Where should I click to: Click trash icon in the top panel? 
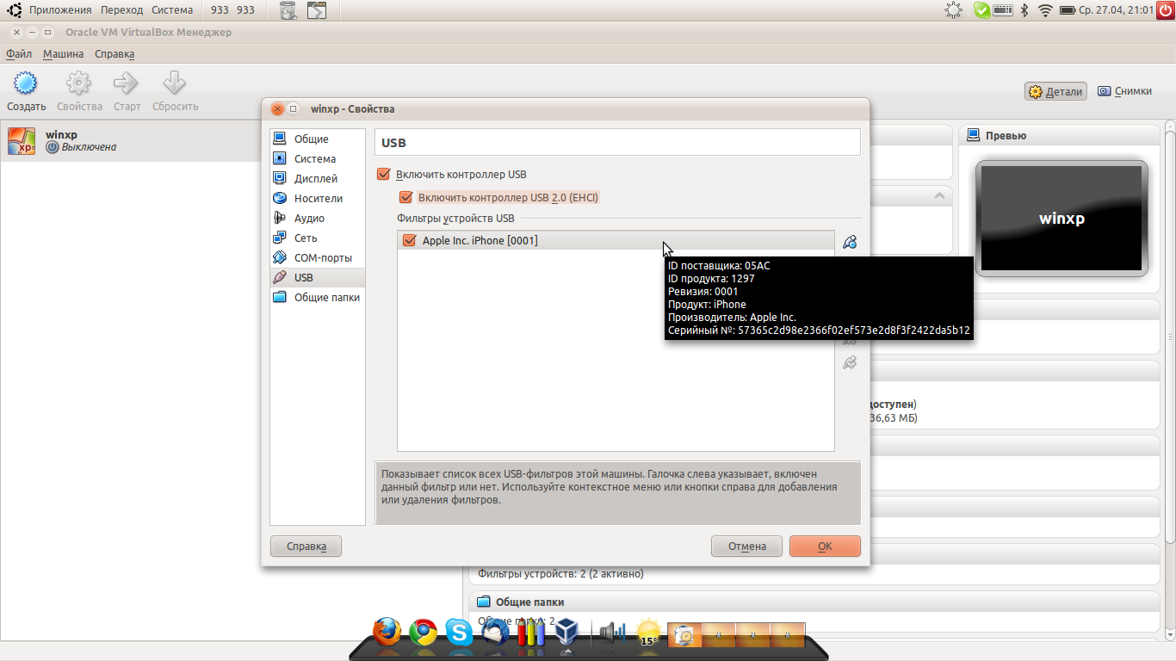click(x=288, y=10)
